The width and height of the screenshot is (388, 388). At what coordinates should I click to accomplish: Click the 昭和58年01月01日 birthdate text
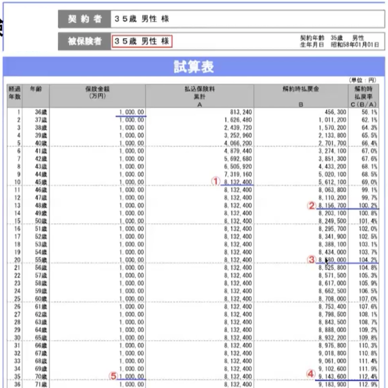[x=355, y=45]
